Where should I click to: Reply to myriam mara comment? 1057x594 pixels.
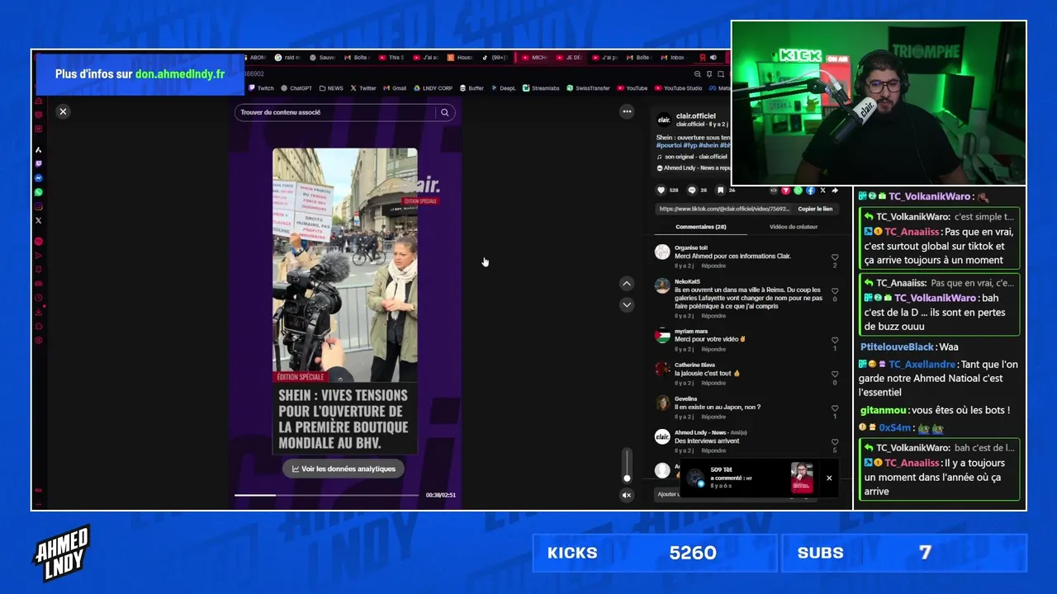point(713,349)
